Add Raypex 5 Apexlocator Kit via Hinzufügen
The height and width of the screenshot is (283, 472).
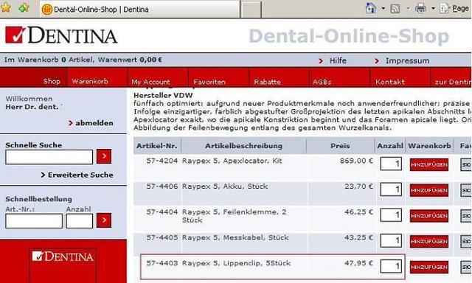click(x=429, y=165)
